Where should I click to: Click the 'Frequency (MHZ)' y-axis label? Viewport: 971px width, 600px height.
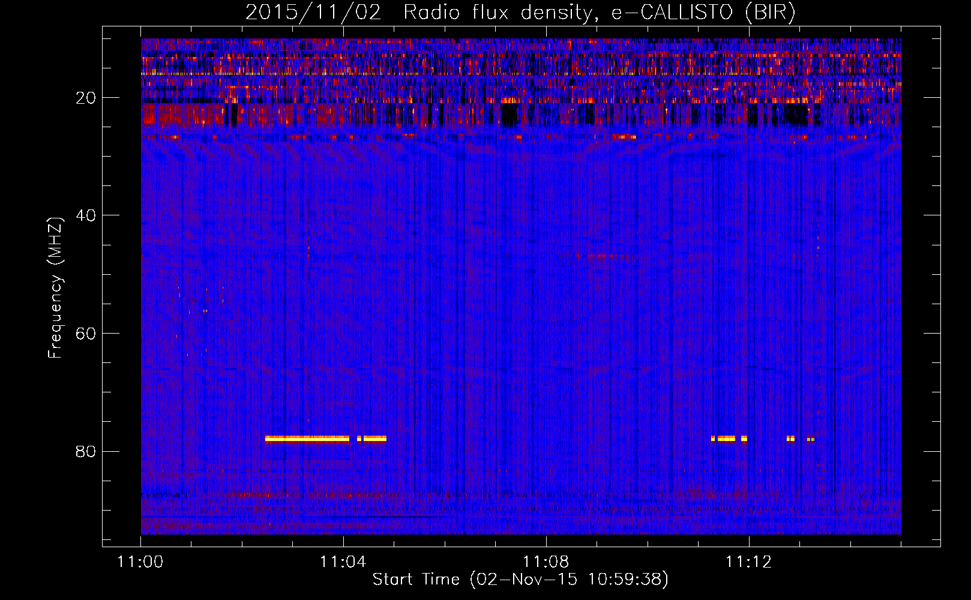click(55, 288)
